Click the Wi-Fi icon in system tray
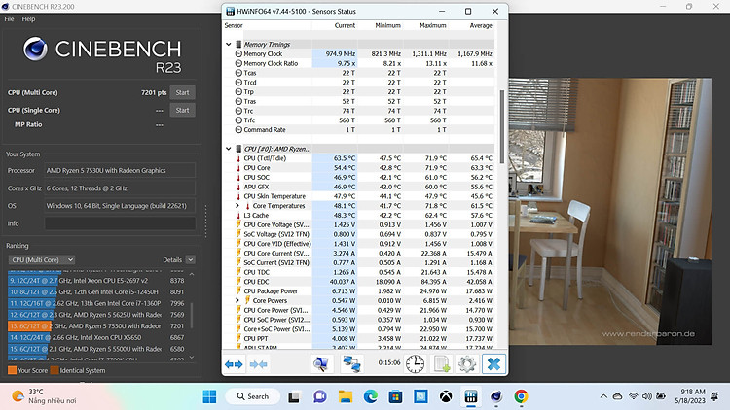 pyautogui.click(x=634, y=396)
